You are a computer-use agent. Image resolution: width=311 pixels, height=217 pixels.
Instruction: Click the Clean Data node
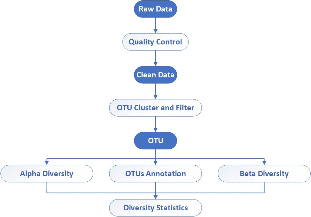[155, 75]
